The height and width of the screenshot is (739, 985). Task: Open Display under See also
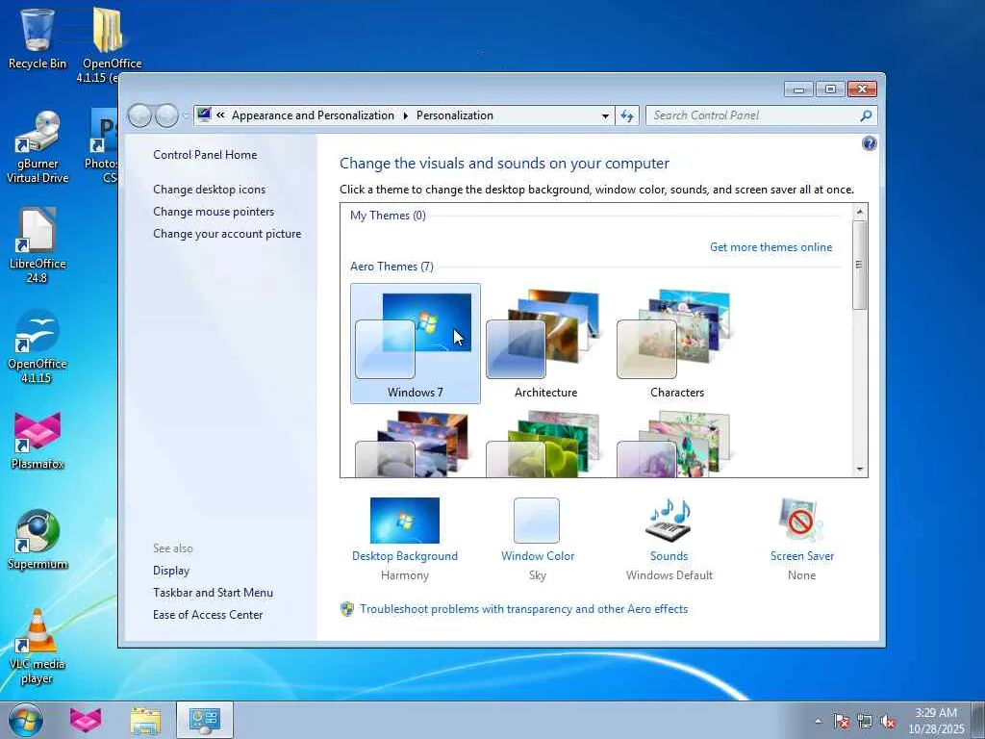(171, 571)
